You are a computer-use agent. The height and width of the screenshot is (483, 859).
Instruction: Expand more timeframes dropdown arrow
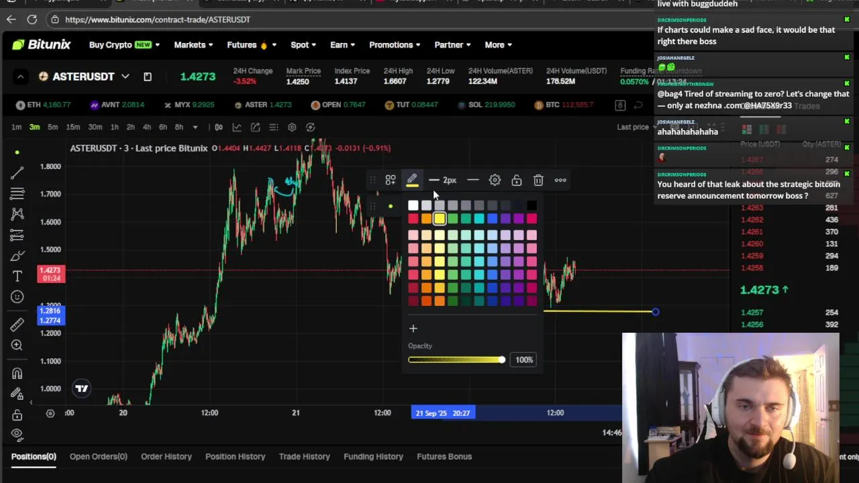pos(195,127)
